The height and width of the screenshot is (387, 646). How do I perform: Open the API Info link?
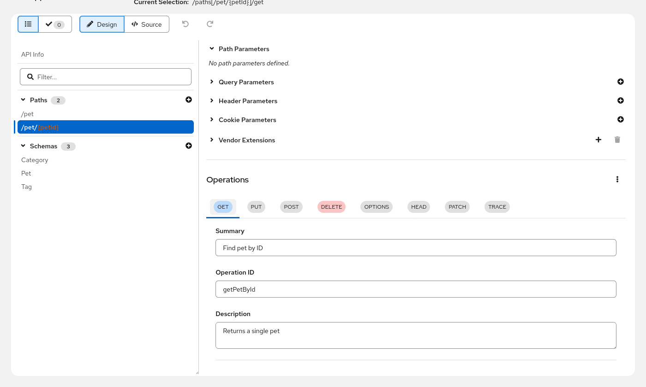pos(32,54)
